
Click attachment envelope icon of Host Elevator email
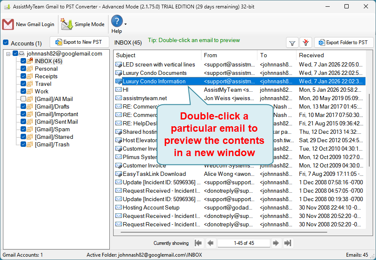point(119,141)
